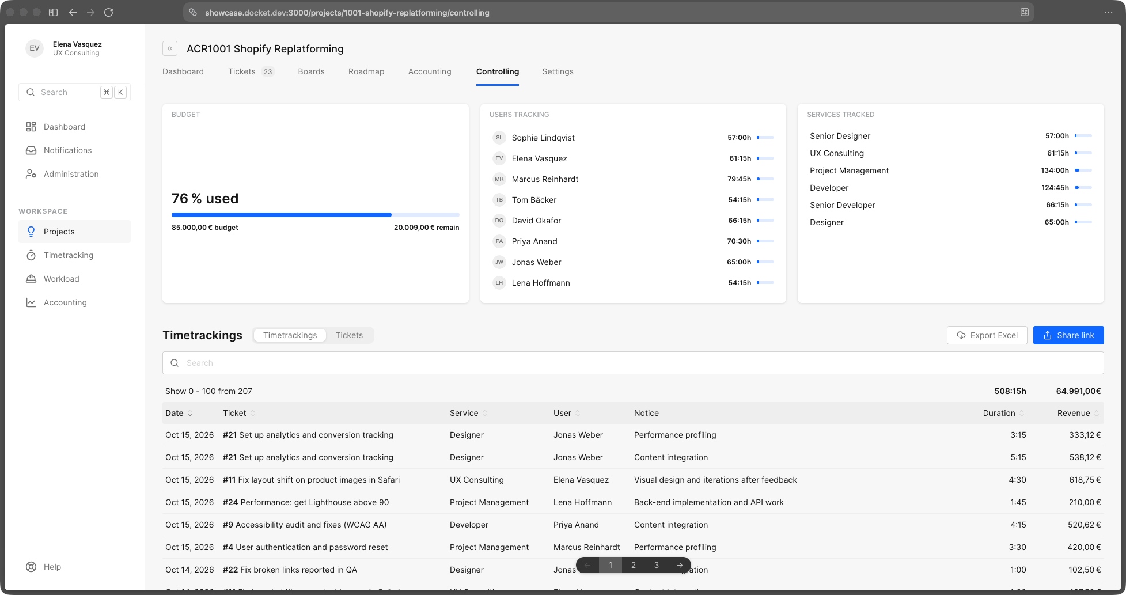Open Notifications inbox in sidebar
Screen dimensions: 1126x595
pyautogui.click(x=74, y=150)
